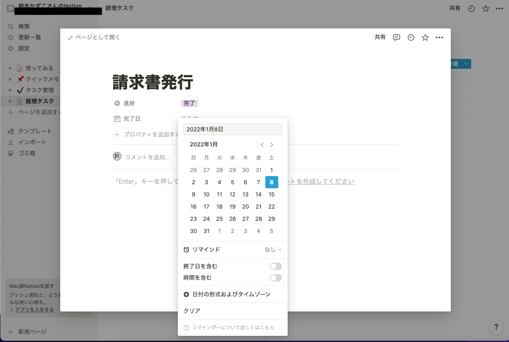Viewport: 509px width, 342px height.
Task: Click 経理タスク breadcrumb in top bar
Action: (119, 8)
